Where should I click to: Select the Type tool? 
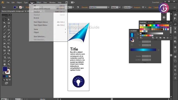[x=9, y=27]
